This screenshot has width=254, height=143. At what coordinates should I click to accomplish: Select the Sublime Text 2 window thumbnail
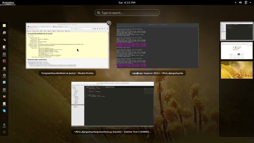(x=113, y=104)
